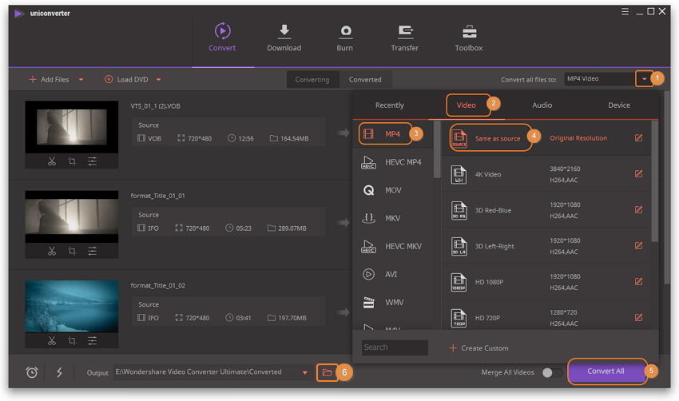Edit the Same as source preset

point(638,137)
